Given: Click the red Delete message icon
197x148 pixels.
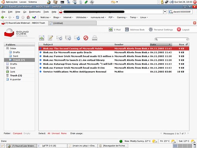Looking at the screenshot, I should (86, 38).
